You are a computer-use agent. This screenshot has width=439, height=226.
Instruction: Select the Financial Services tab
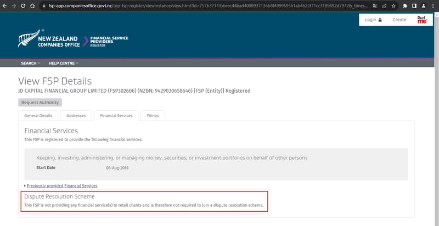click(116, 116)
